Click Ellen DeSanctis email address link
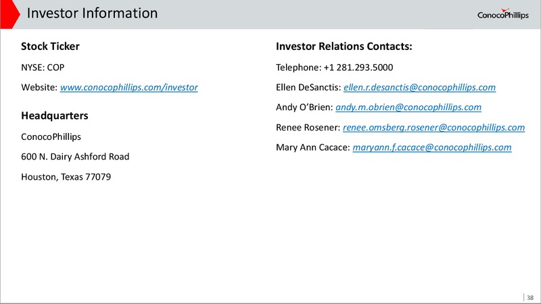 click(419, 88)
